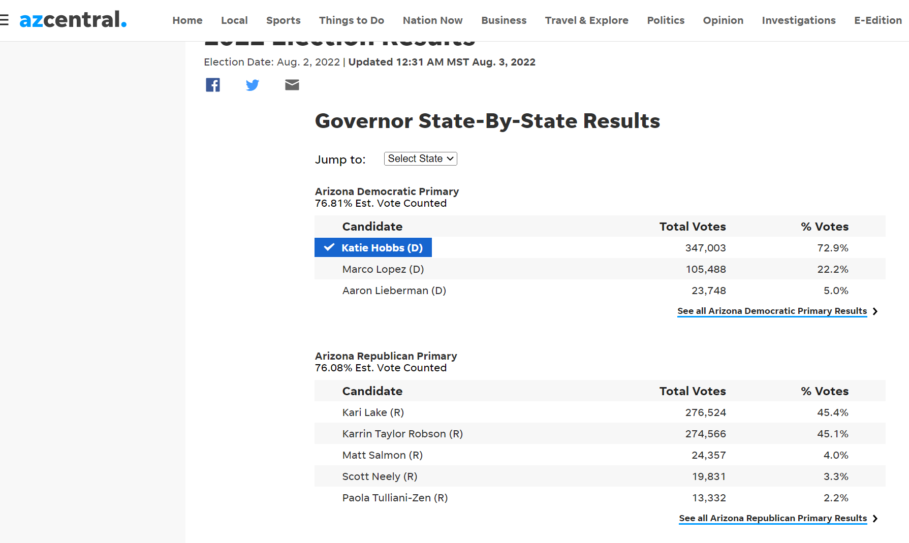The height and width of the screenshot is (543, 909).
Task: Open Travel & Explore section
Action: (587, 20)
